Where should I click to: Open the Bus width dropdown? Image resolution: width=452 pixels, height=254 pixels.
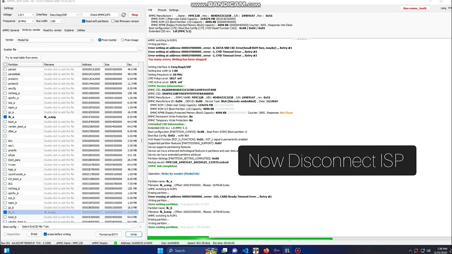tap(56, 21)
